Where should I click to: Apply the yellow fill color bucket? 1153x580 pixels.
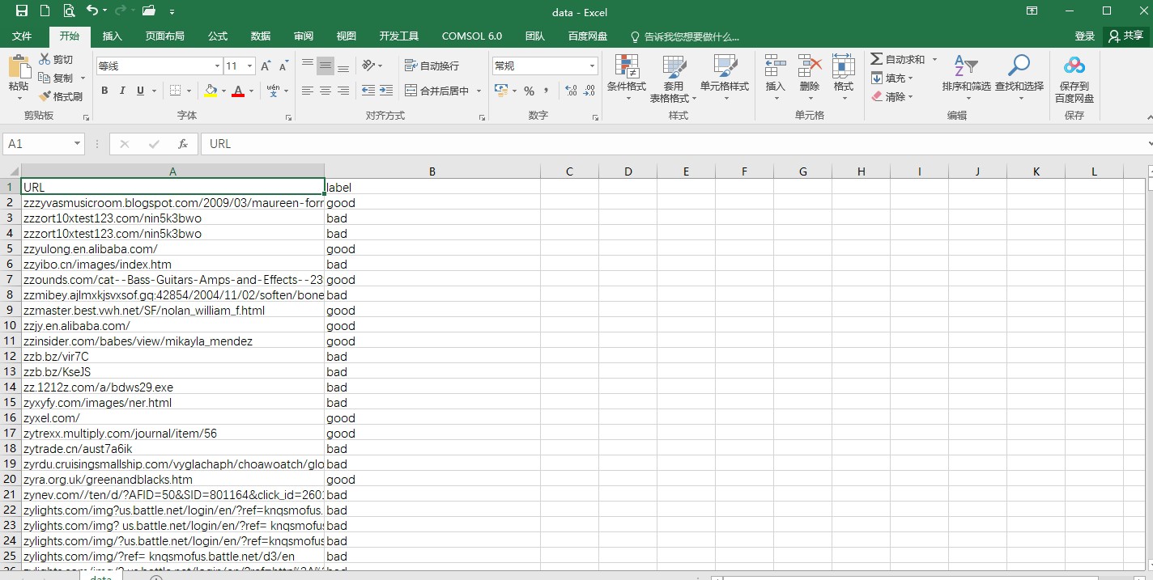[211, 91]
